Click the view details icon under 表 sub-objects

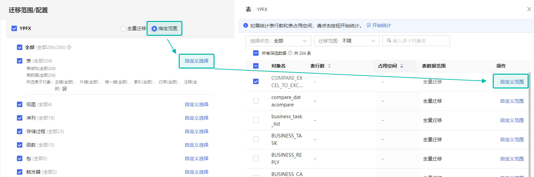click(x=65, y=89)
